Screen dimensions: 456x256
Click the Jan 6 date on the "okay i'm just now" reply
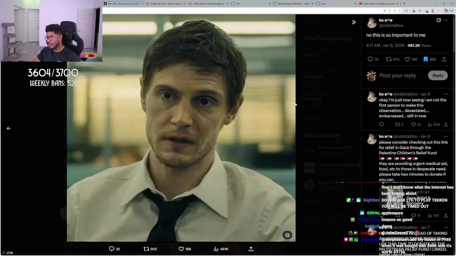tap(425, 94)
